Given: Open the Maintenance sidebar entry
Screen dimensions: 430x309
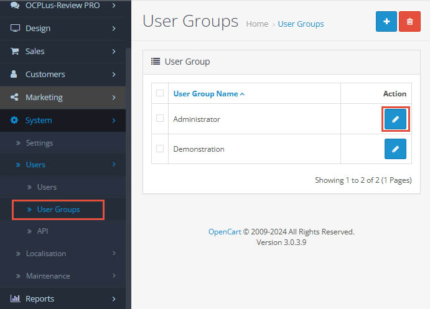Looking at the screenshot, I should (63, 276).
